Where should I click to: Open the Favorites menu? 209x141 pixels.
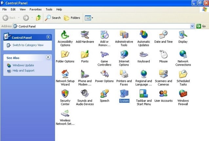pyautogui.click(x=35, y=9)
